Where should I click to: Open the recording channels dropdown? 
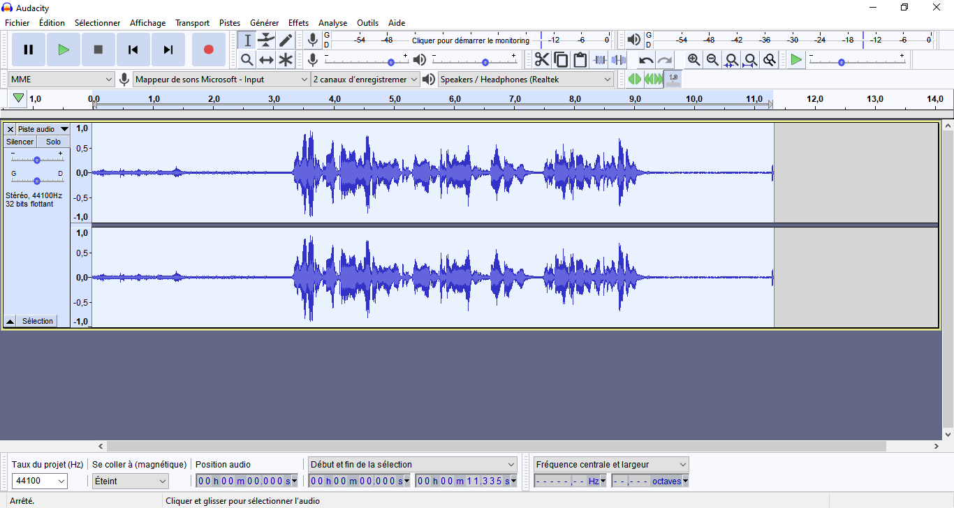point(366,80)
